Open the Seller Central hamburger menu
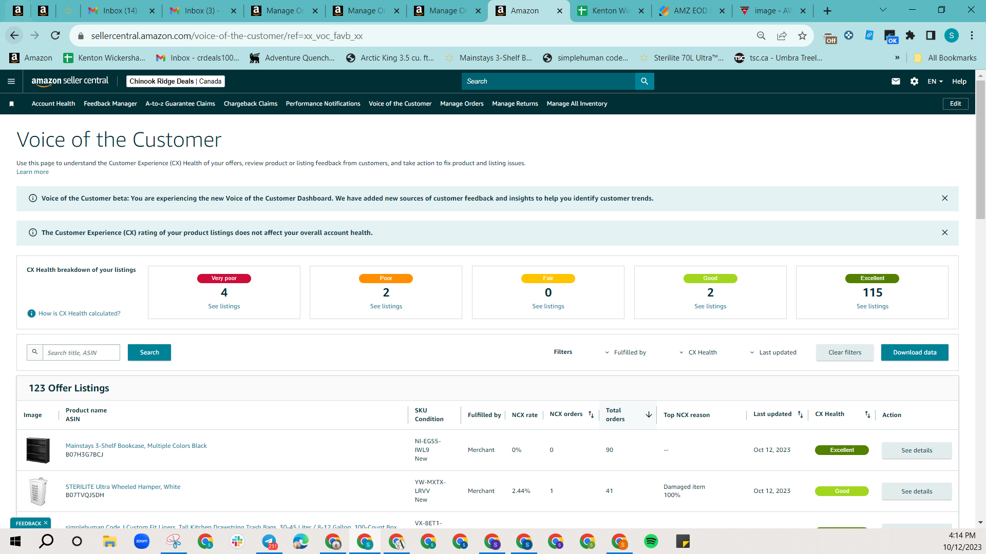986x554 pixels. coord(11,81)
